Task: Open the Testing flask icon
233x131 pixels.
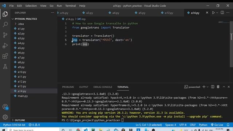Action: pyautogui.click(x=5, y=67)
